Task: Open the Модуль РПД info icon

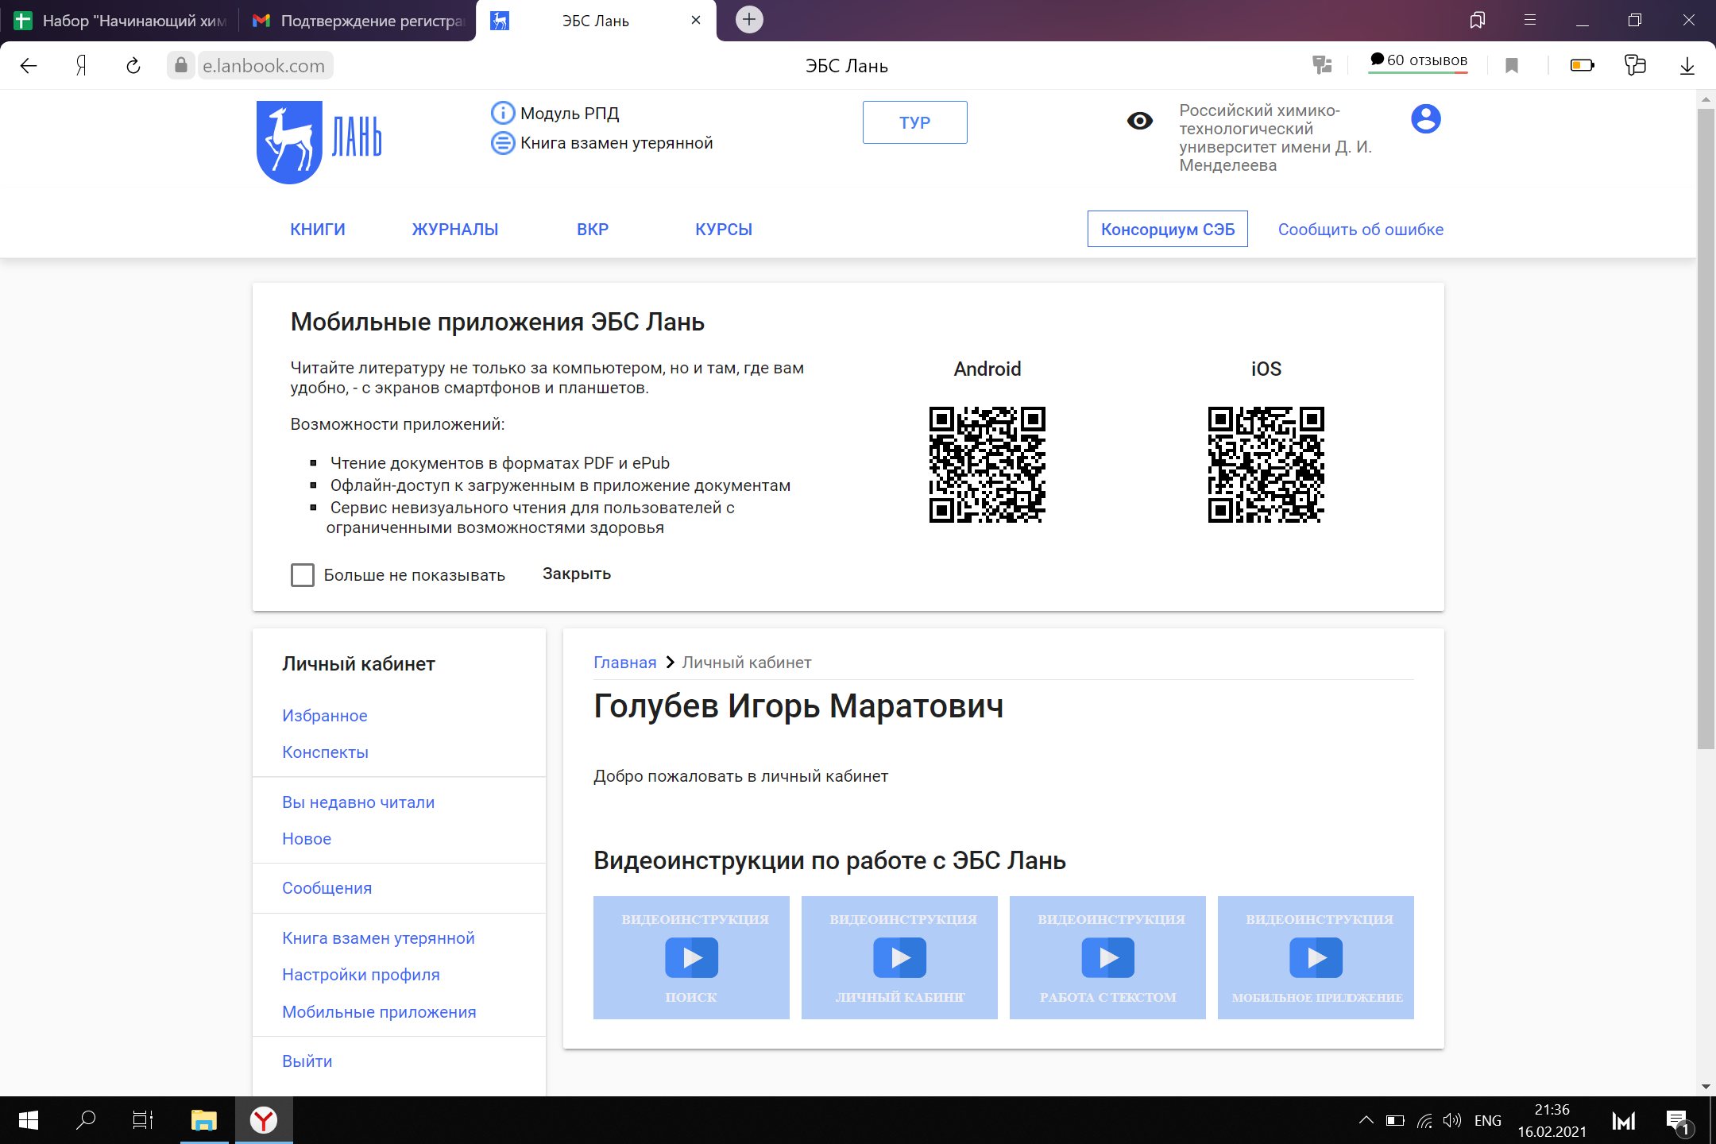Action: (x=503, y=113)
